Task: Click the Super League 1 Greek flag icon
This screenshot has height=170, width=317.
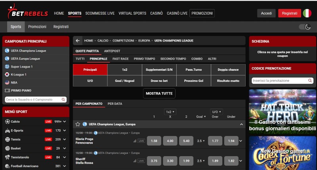Action: [x=7, y=66]
